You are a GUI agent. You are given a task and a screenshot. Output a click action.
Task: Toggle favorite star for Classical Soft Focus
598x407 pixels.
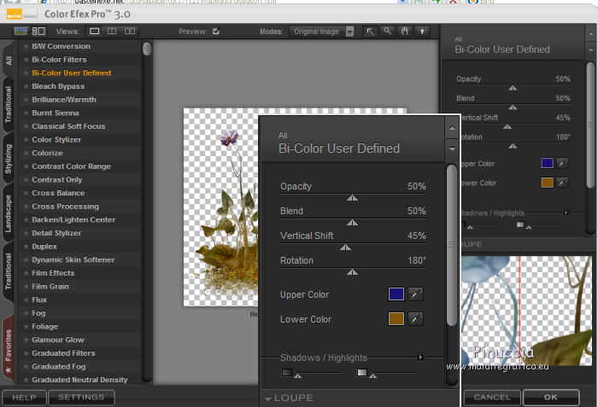(26, 126)
